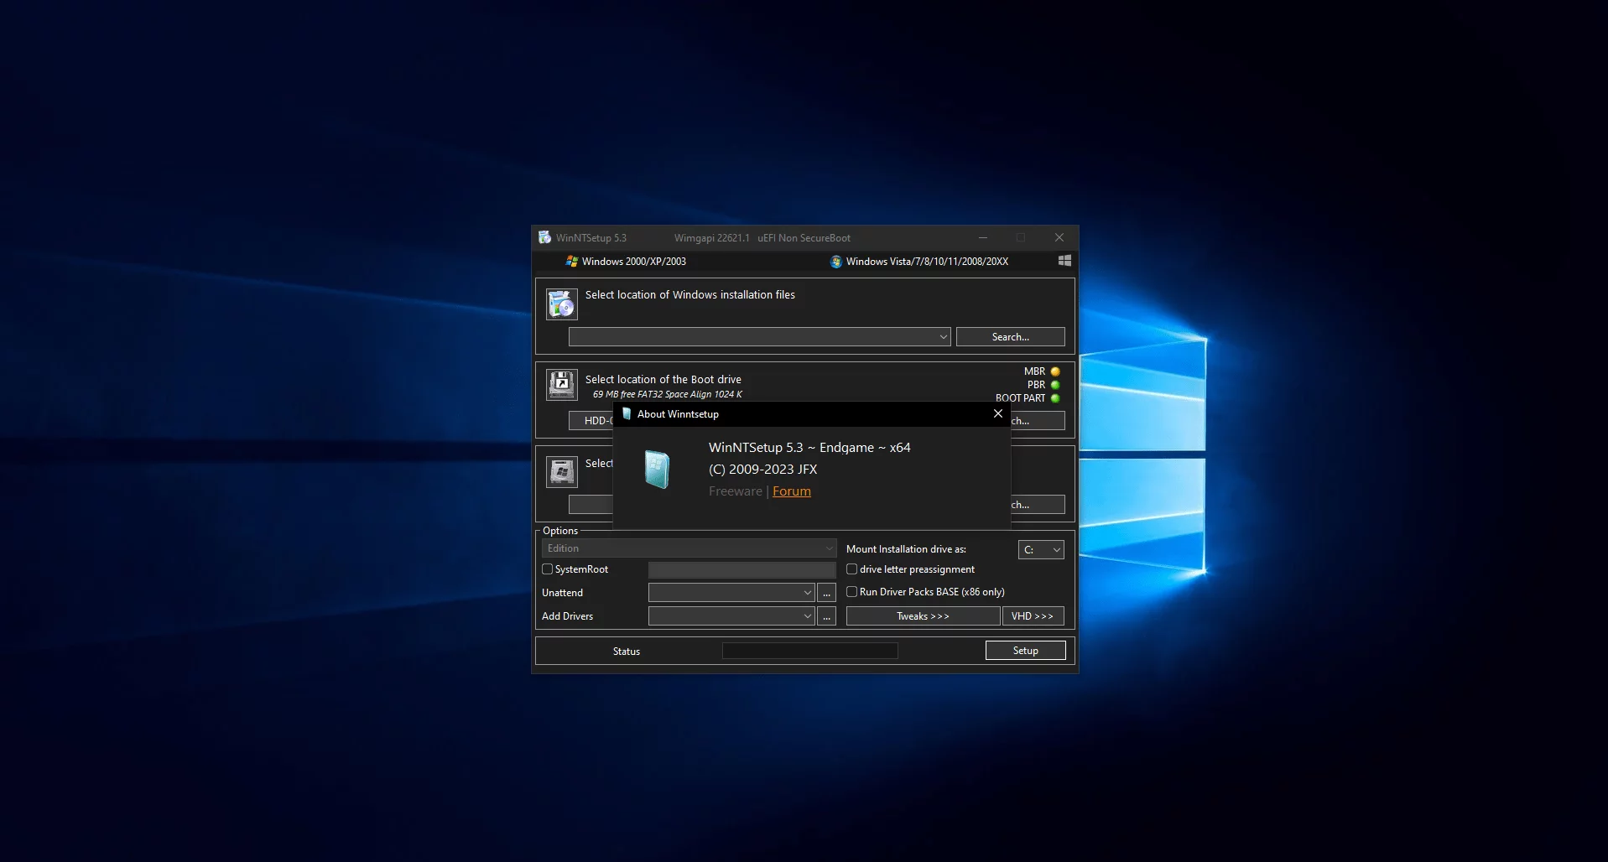Switch to Windows Vista/7/8/10/11/2008/20XX tab
The width and height of the screenshot is (1608, 862).
tap(919, 262)
